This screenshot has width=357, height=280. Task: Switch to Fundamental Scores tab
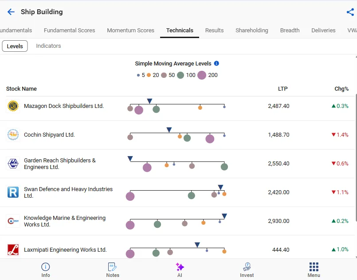coord(70,30)
